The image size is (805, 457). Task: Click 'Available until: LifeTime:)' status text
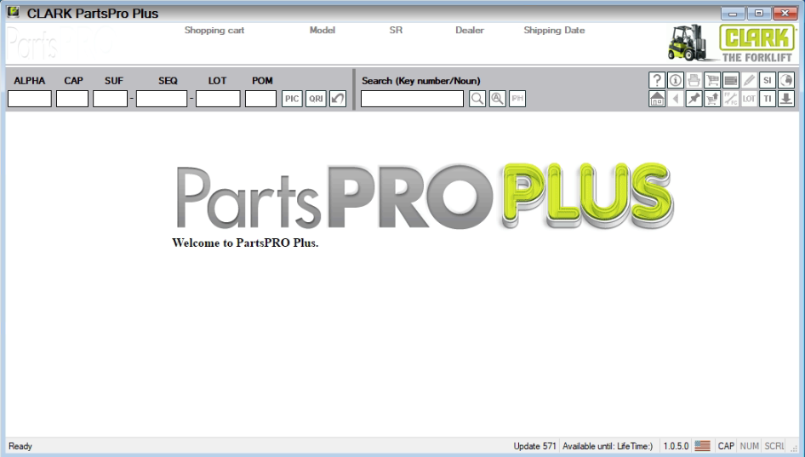608,446
